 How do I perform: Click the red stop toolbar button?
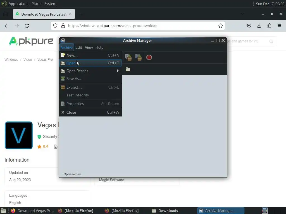tap(149, 57)
